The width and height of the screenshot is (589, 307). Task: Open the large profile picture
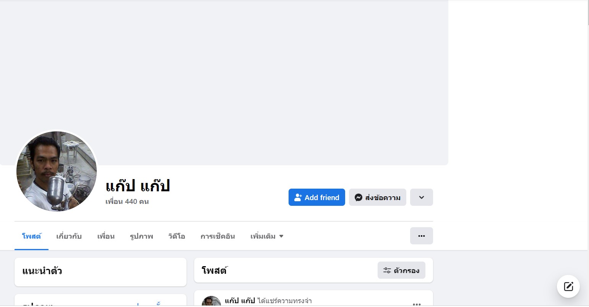57,171
